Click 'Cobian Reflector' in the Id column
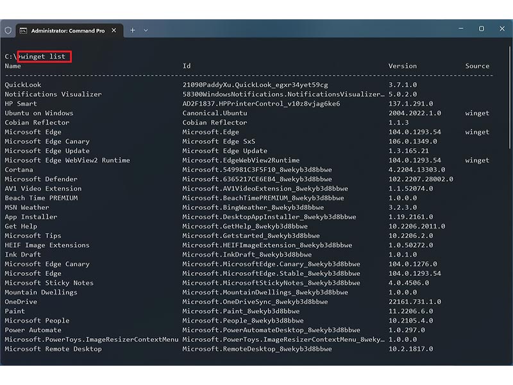513x385 pixels. point(215,123)
